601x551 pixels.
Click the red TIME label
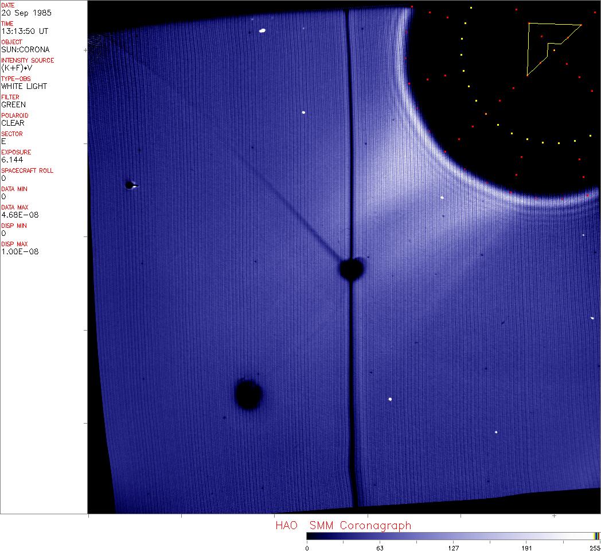point(7,24)
